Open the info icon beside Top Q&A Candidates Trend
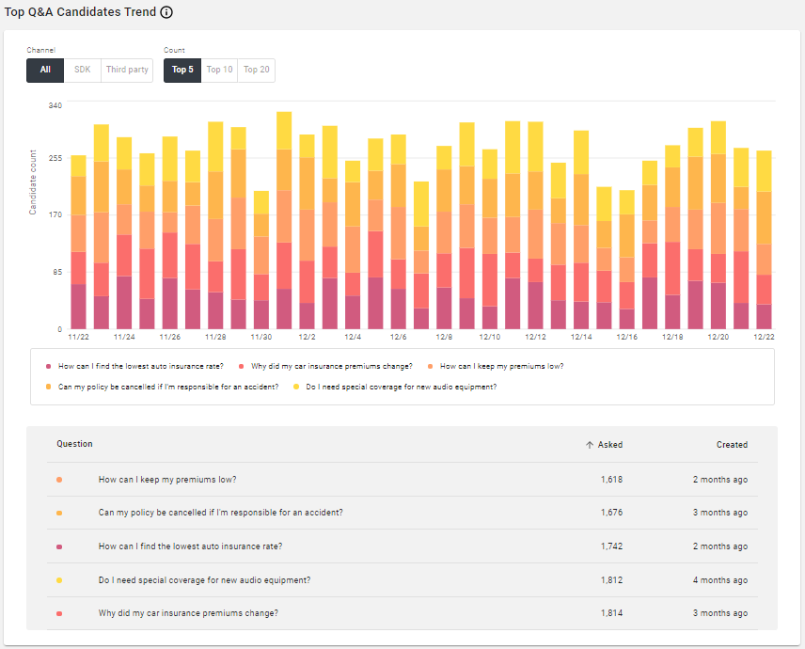Image resolution: width=805 pixels, height=649 pixels. [x=166, y=12]
